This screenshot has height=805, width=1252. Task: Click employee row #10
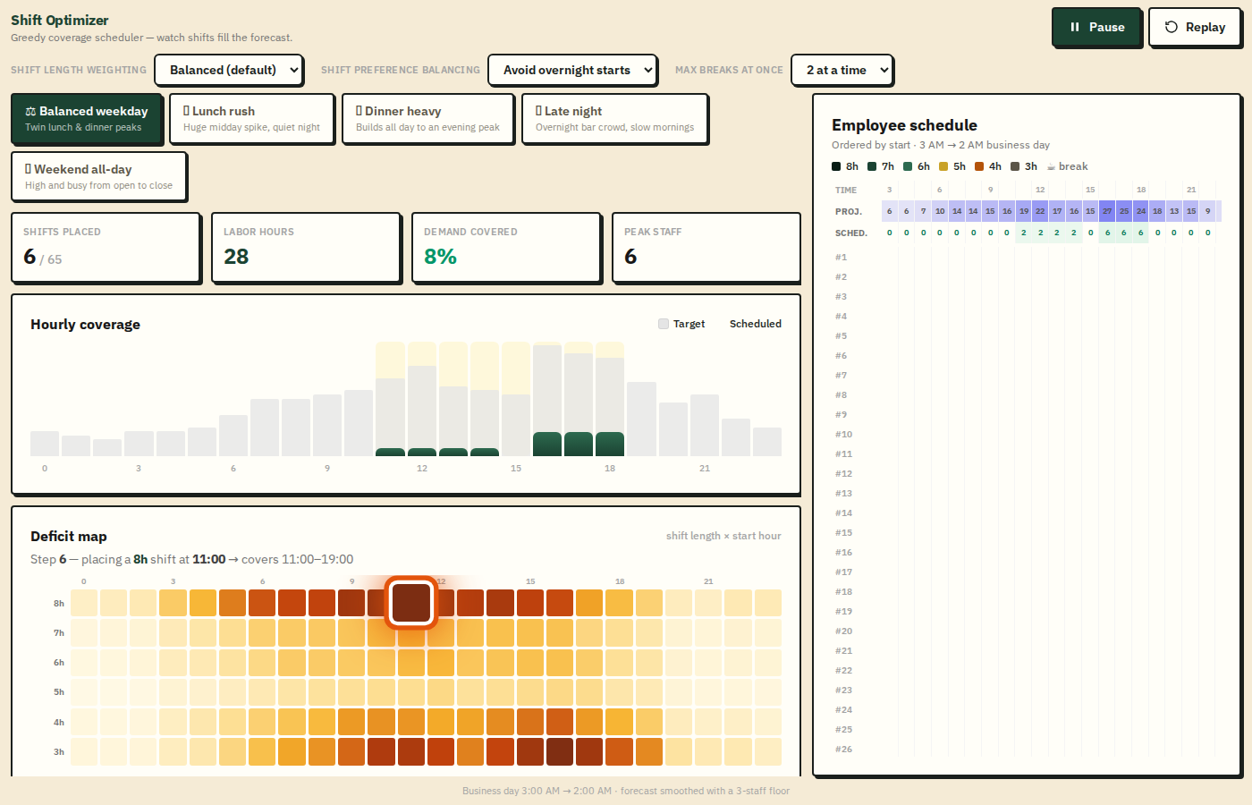coord(1028,435)
